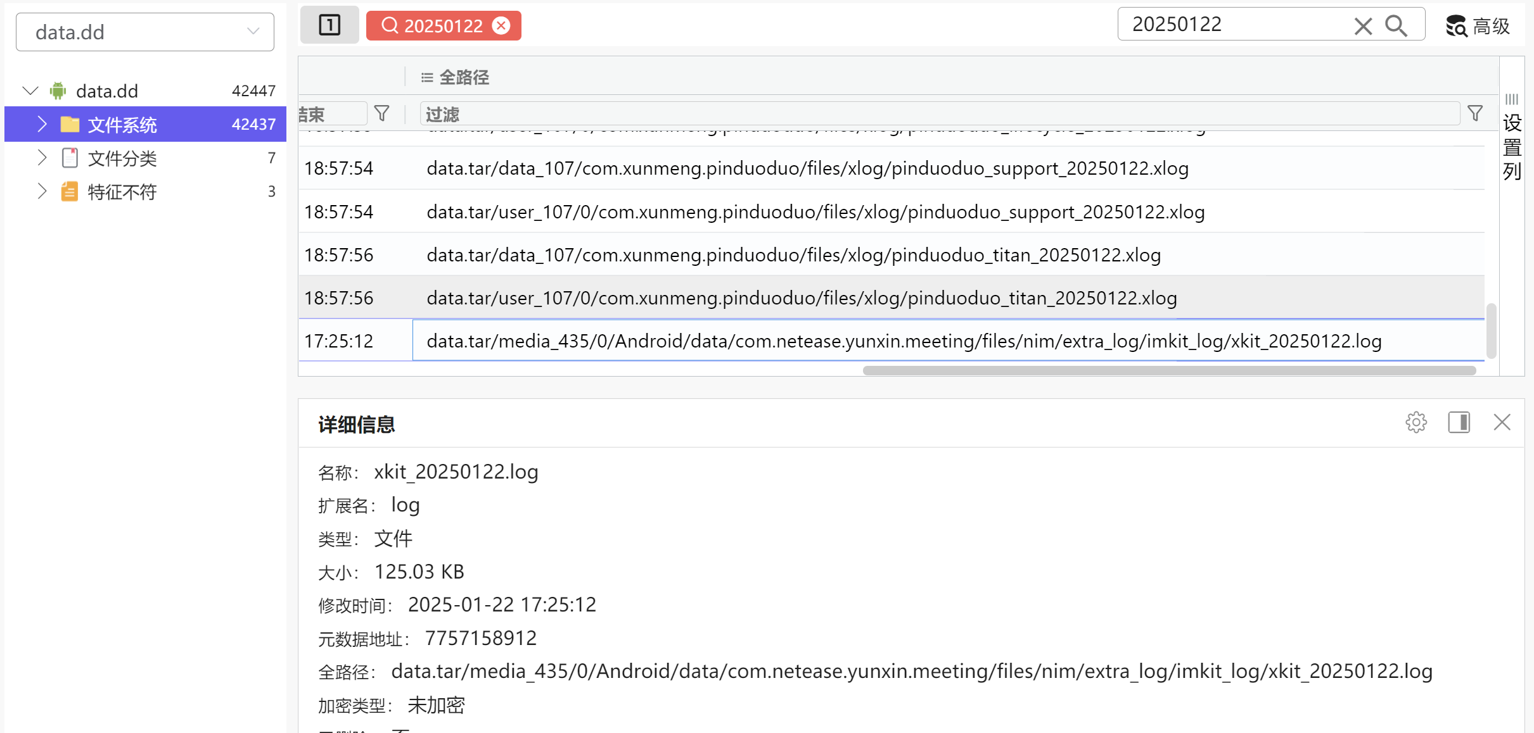Close the 详细信息 detail panel
The width and height of the screenshot is (1534, 733).
click(1502, 422)
